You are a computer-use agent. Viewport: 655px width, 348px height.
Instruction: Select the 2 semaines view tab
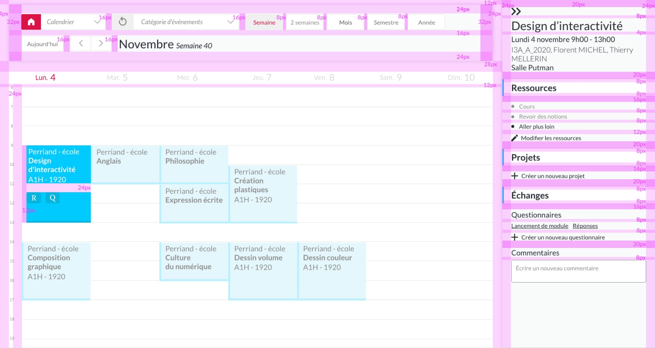click(305, 23)
